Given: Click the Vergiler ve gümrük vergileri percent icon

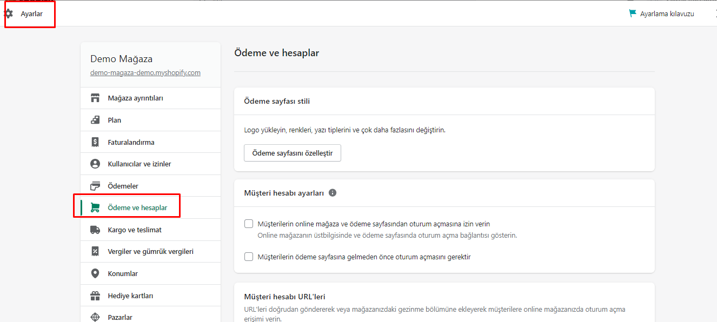Looking at the screenshot, I should tap(95, 251).
